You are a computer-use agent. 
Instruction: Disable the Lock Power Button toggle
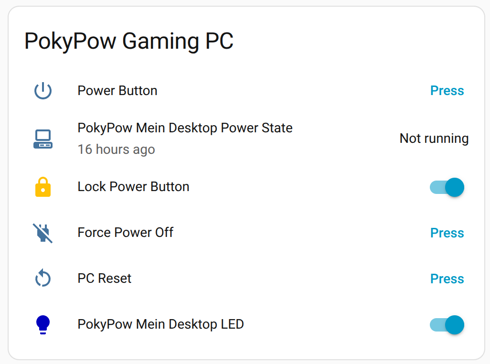(x=448, y=187)
